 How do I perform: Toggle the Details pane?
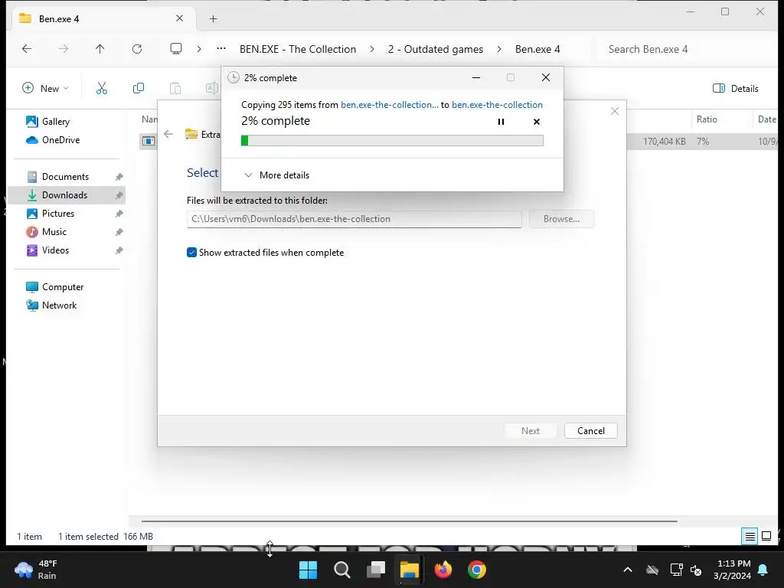[x=736, y=89]
